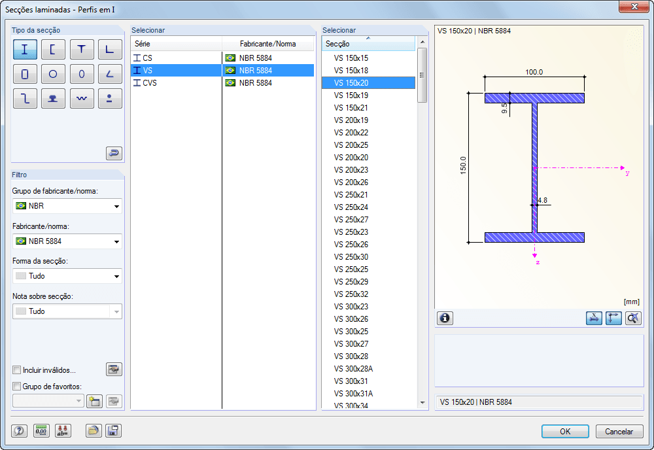654x450 pixels.
Task: Select the channel (U) section type icon
Action: [x=53, y=50]
